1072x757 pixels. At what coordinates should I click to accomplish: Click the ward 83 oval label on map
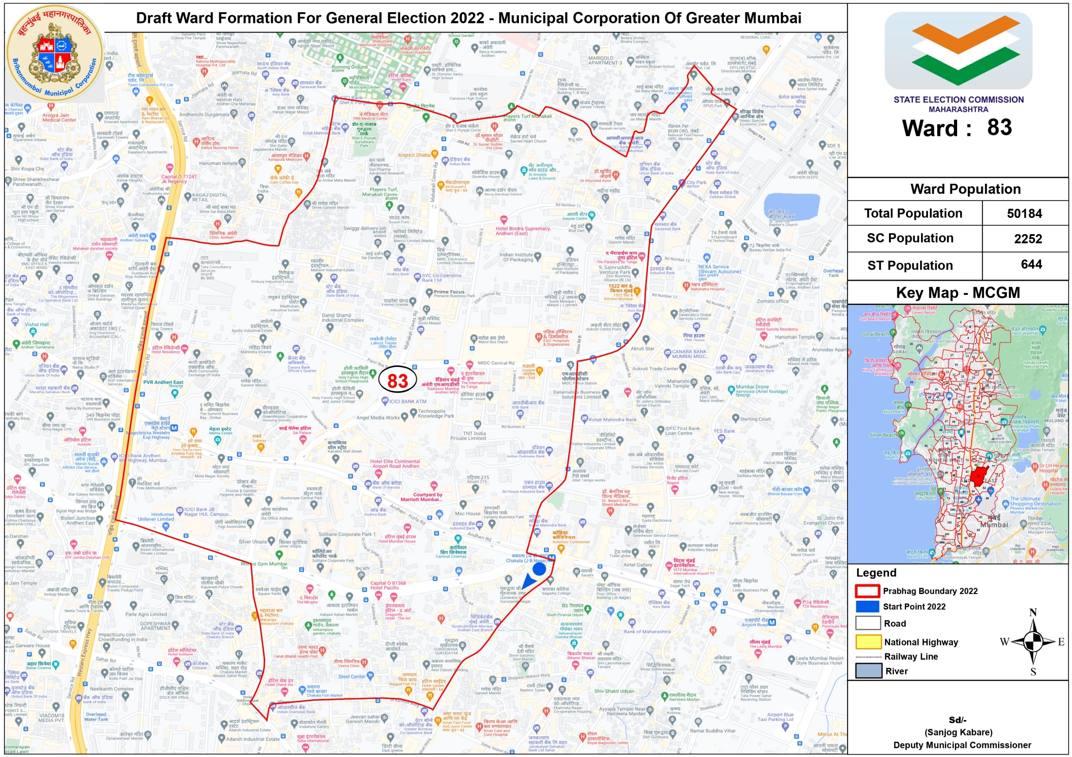[x=397, y=381]
